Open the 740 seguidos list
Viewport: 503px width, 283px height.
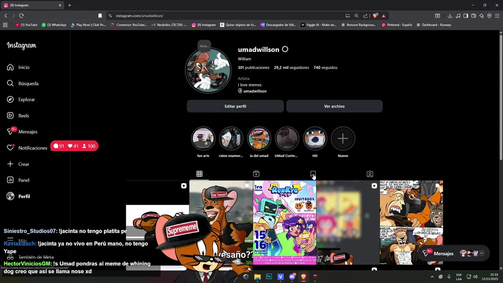(325, 68)
